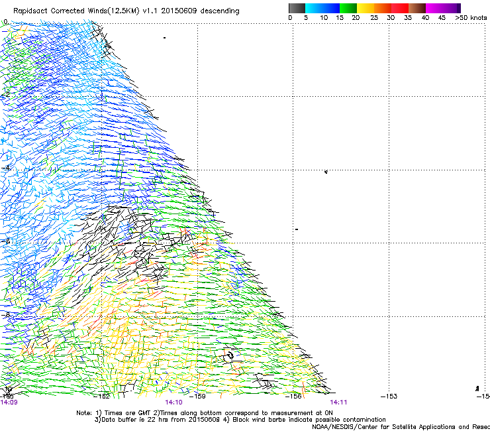Image resolution: width=490 pixels, height=431 pixels.
Task: Select the gray 0-5 knots color segment
Action: [297, 8]
